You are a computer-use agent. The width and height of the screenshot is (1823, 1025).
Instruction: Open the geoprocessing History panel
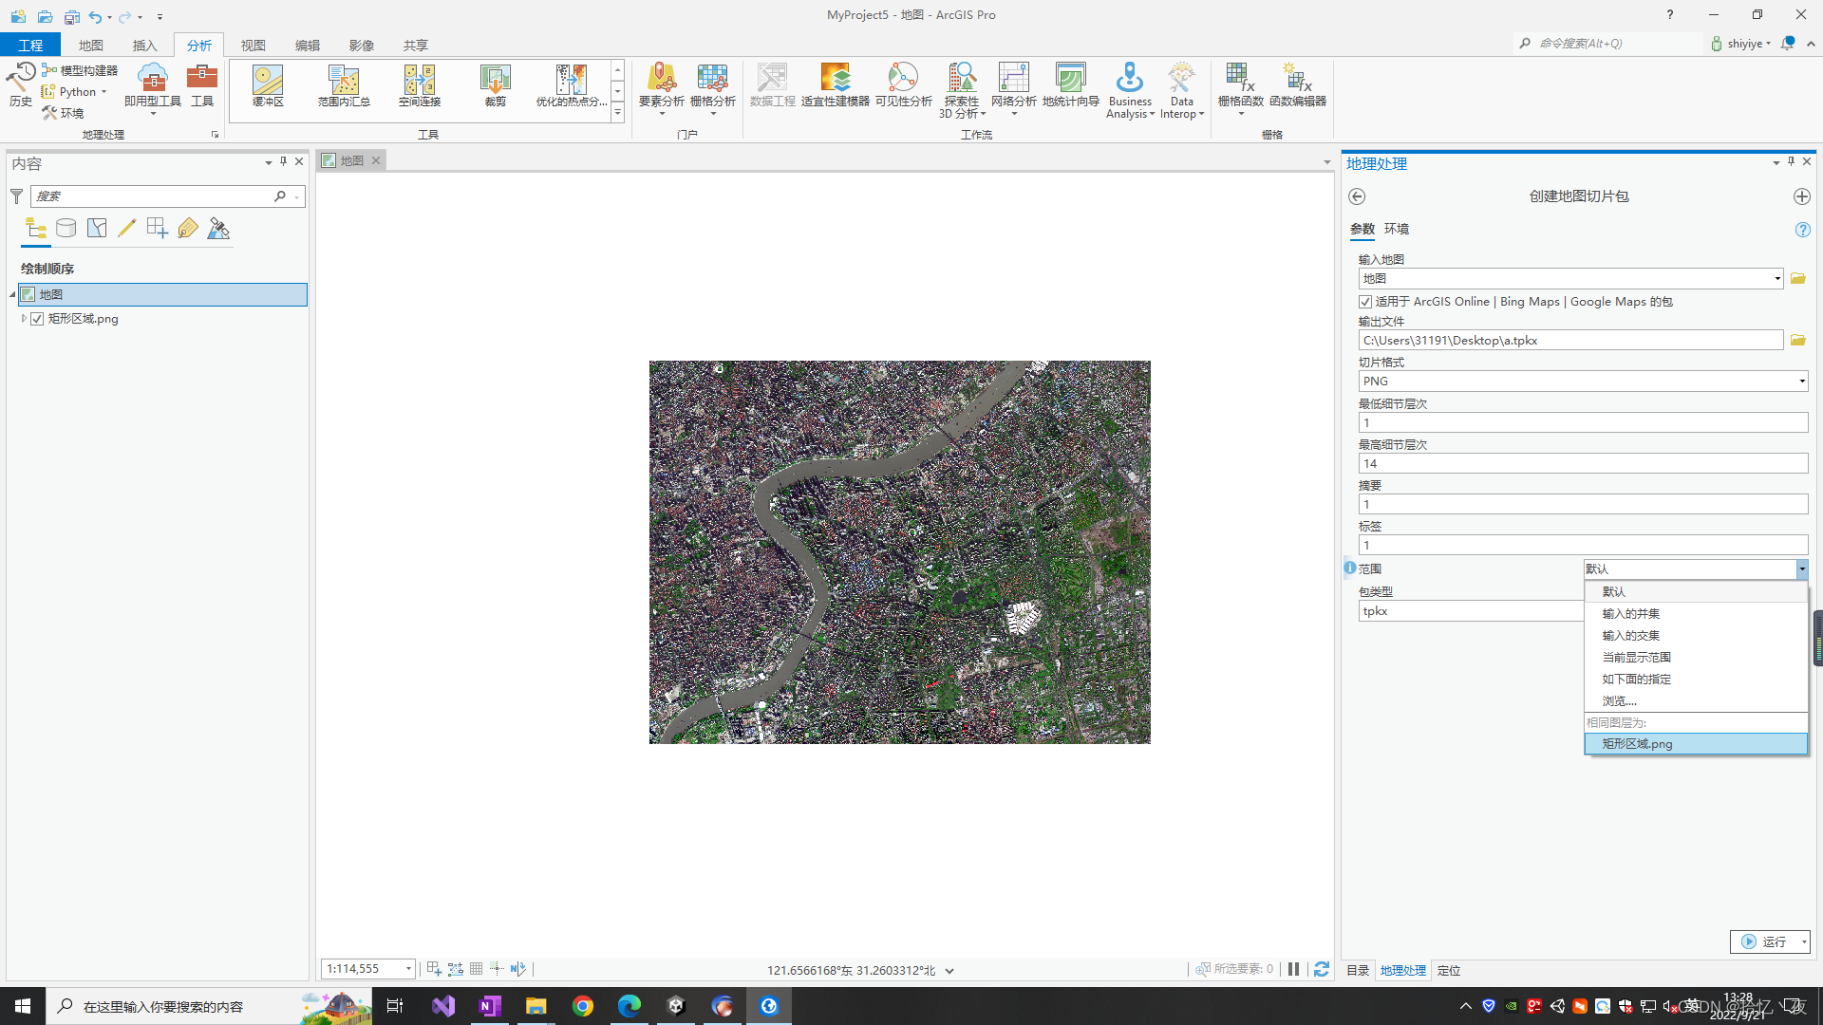tap(21, 84)
